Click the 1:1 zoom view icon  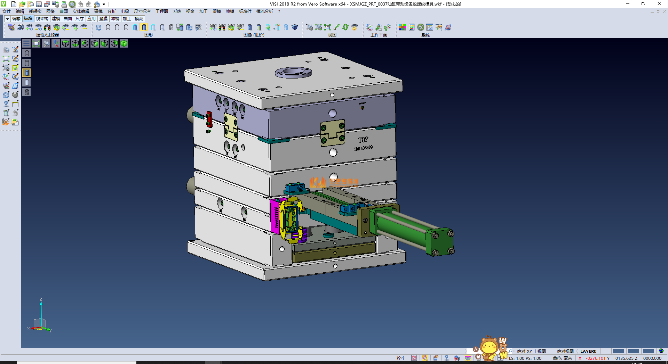pyautogui.click(x=327, y=27)
